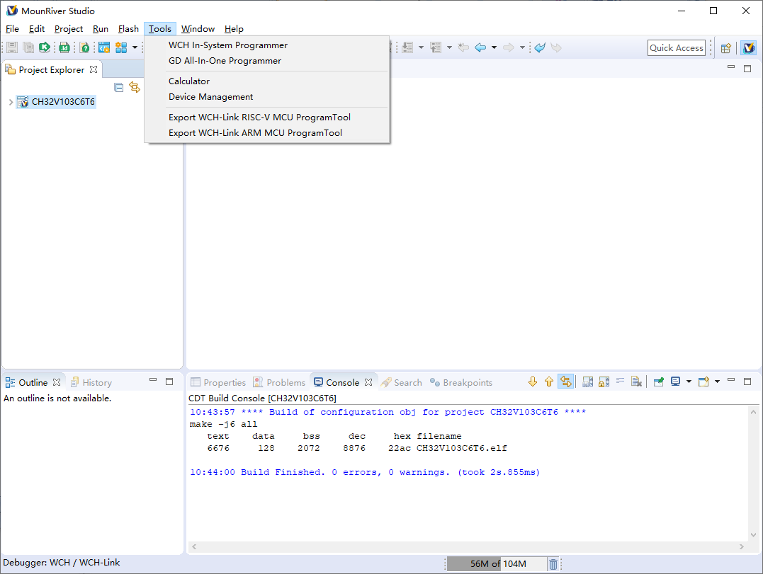Click Clear Console icon
This screenshot has width=763, height=574.
coord(636,381)
